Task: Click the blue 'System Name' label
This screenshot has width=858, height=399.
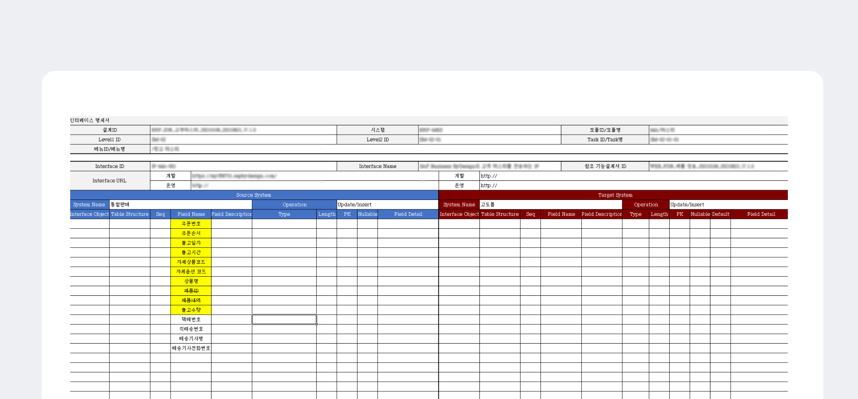Action: (89, 204)
